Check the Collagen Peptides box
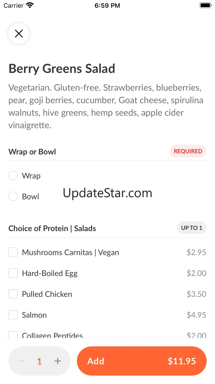 [x=13, y=335]
